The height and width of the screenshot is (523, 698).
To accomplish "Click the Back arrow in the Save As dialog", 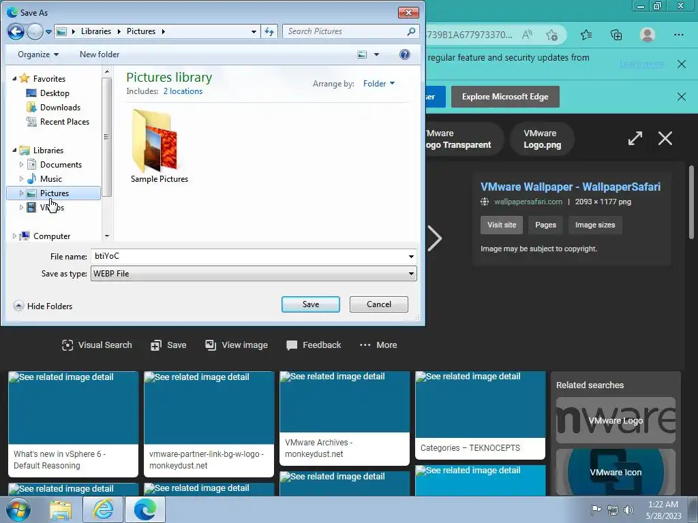I will point(16,31).
